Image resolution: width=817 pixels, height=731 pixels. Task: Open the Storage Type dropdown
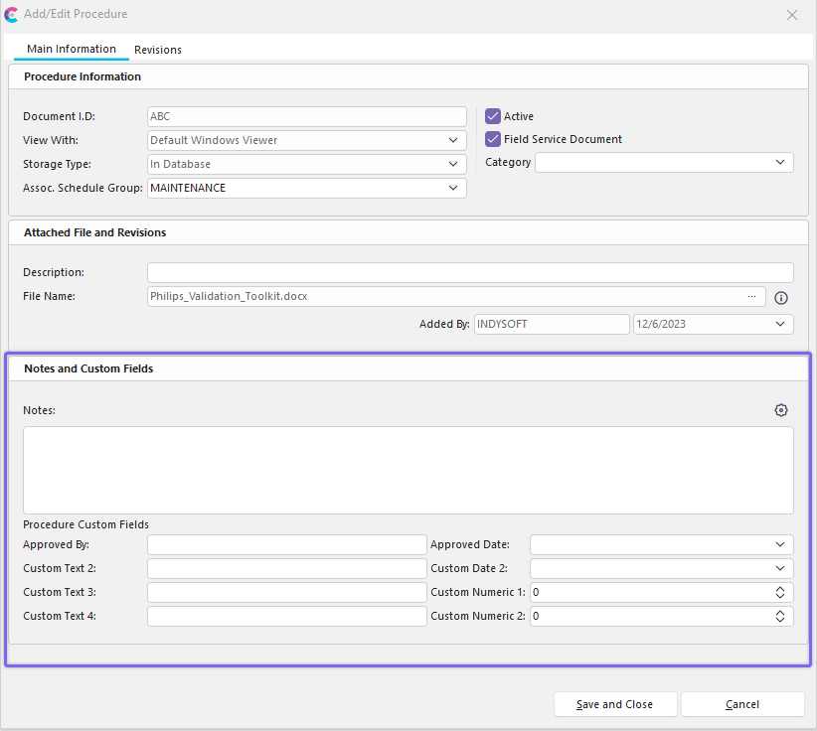click(x=453, y=164)
